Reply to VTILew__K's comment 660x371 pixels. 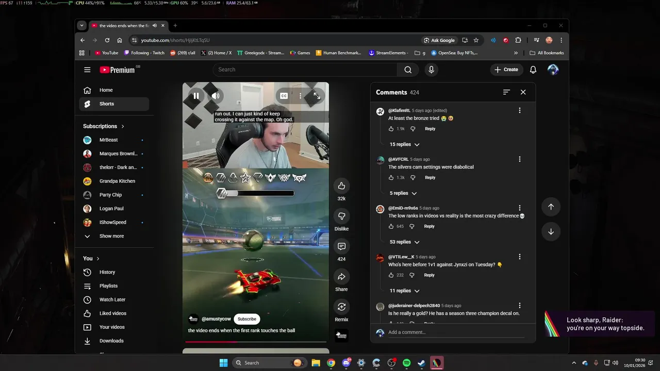click(x=429, y=275)
